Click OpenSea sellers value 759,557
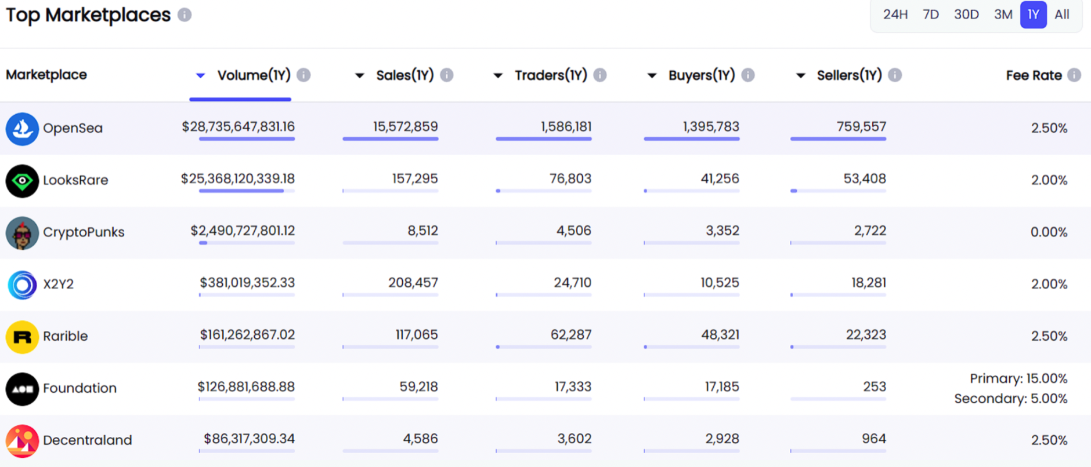 (861, 127)
